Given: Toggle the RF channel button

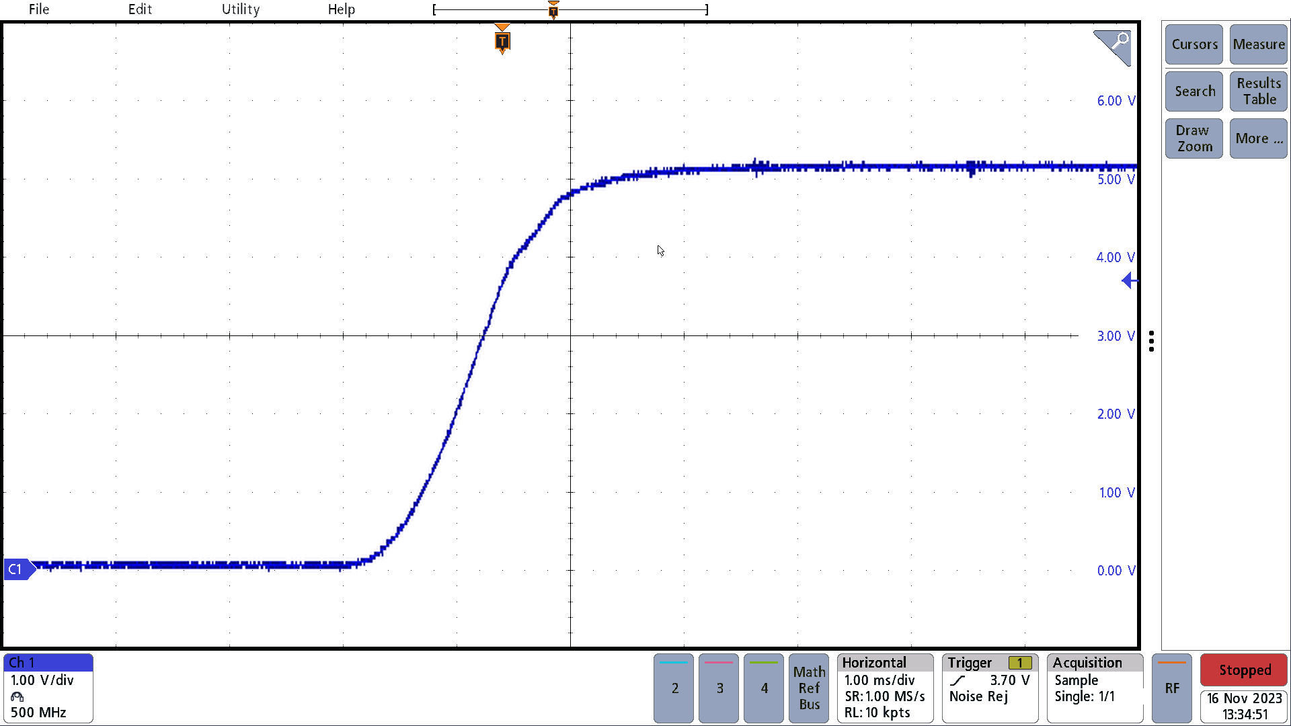Looking at the screenshot, I should pos(1172,688).
